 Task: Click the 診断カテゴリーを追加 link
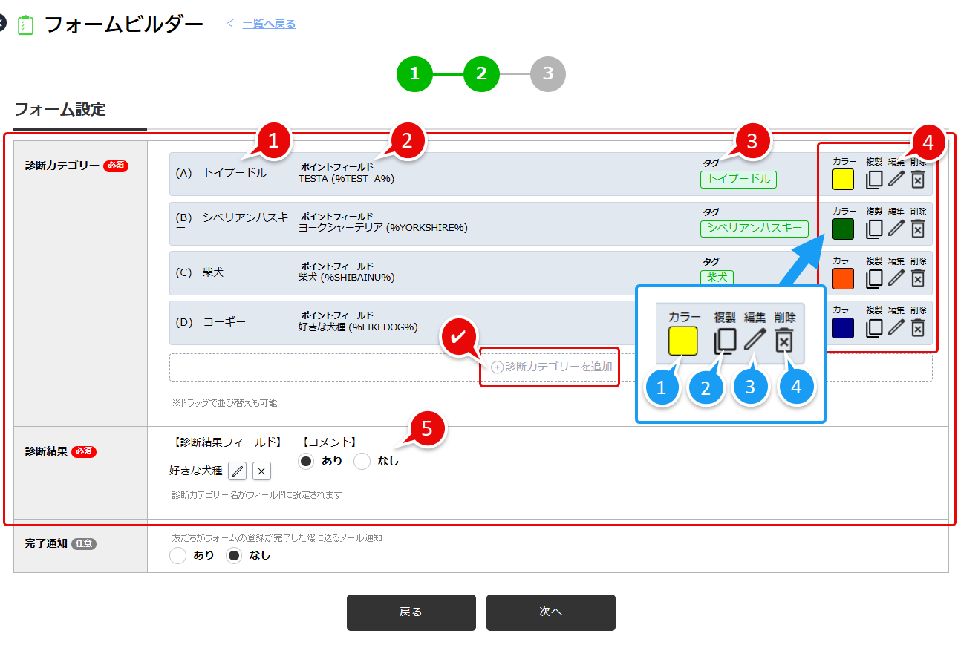[550, 367]
